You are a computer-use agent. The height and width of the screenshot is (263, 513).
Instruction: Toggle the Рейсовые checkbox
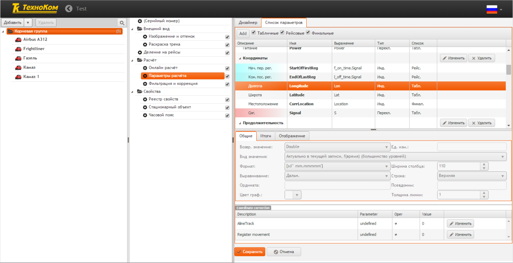coord(282,32)
